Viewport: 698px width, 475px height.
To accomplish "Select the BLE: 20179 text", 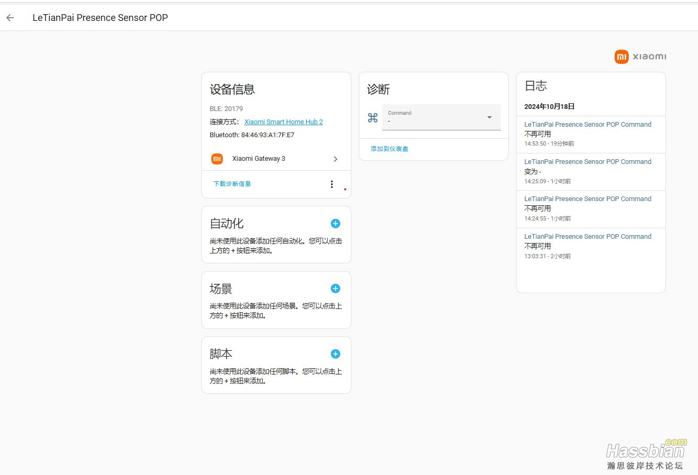I will (227, 109).
